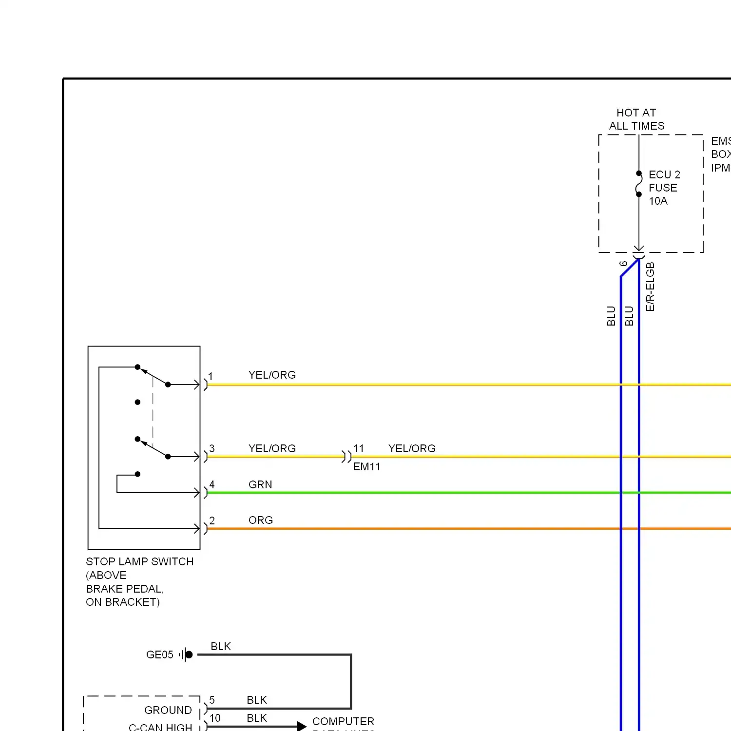
Task: Click the BLK label at pin 5
Action: 257,700
